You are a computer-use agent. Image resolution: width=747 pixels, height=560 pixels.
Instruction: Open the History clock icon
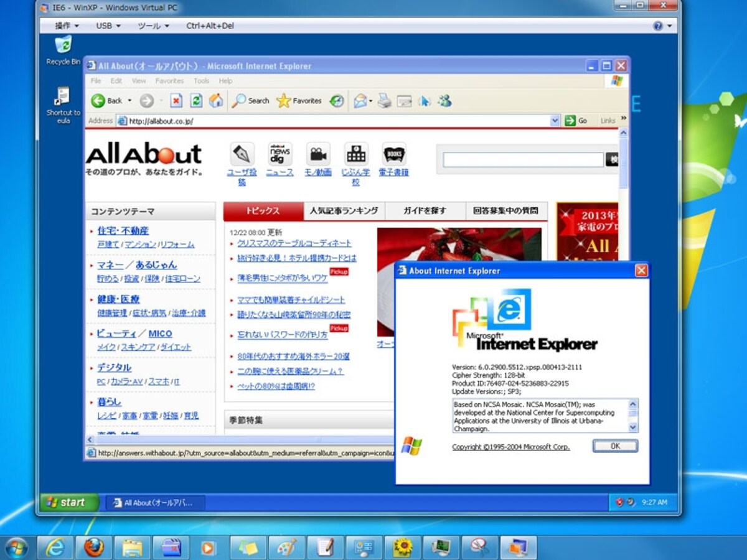(337, 101)
